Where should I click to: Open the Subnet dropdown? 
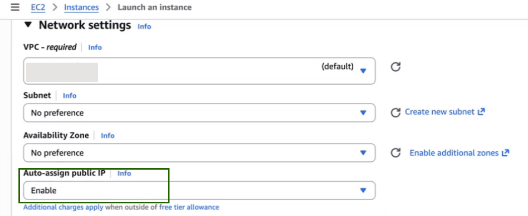tap(199, 113)
